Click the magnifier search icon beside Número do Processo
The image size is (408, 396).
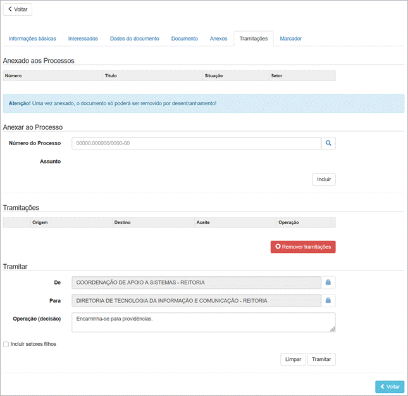pyautogui.click(x=328, y=144)
